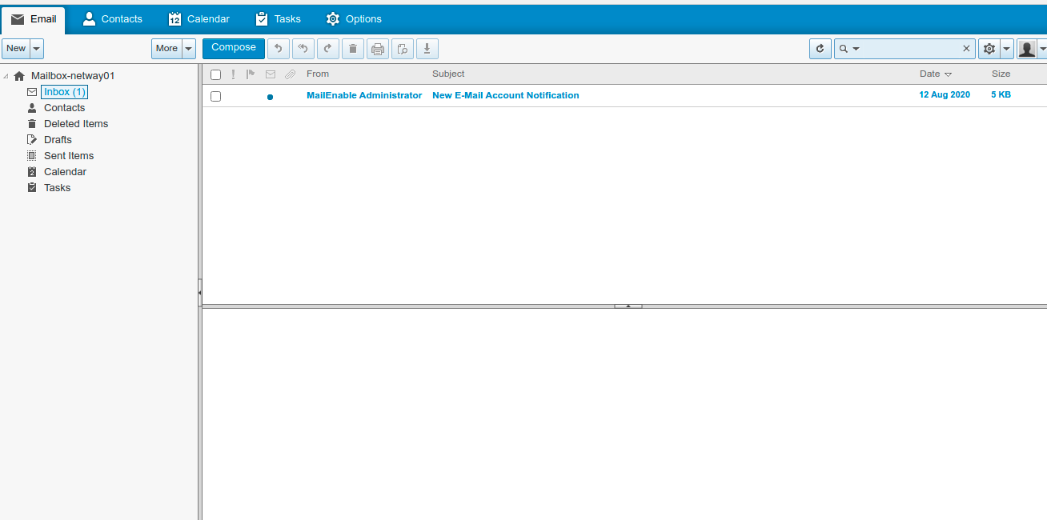
Task: Open the Sent Items folder
Action: point(69,156)
